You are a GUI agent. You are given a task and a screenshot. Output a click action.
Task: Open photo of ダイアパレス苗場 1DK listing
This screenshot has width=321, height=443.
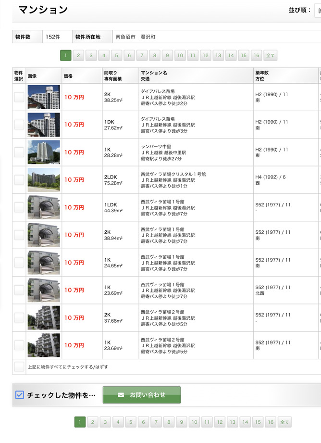point(44,125)
